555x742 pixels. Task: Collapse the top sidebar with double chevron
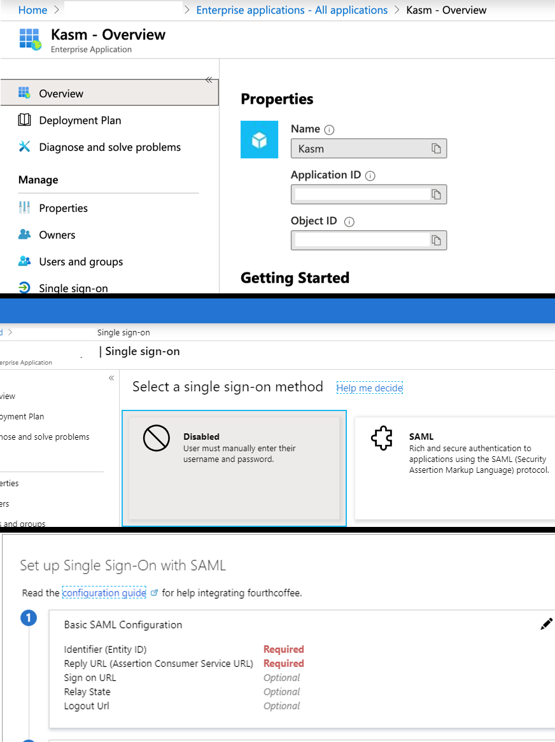coord(209,80)
